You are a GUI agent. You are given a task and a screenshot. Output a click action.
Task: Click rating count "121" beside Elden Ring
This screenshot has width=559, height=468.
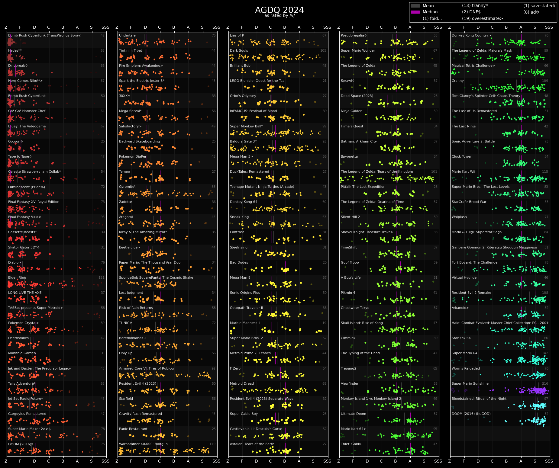click(102, 278)
